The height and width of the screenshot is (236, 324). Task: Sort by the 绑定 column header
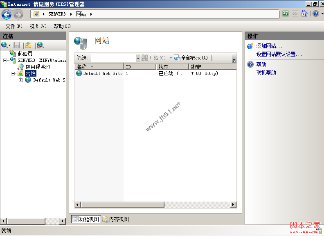pyautogui.click(x=213, y=67)
